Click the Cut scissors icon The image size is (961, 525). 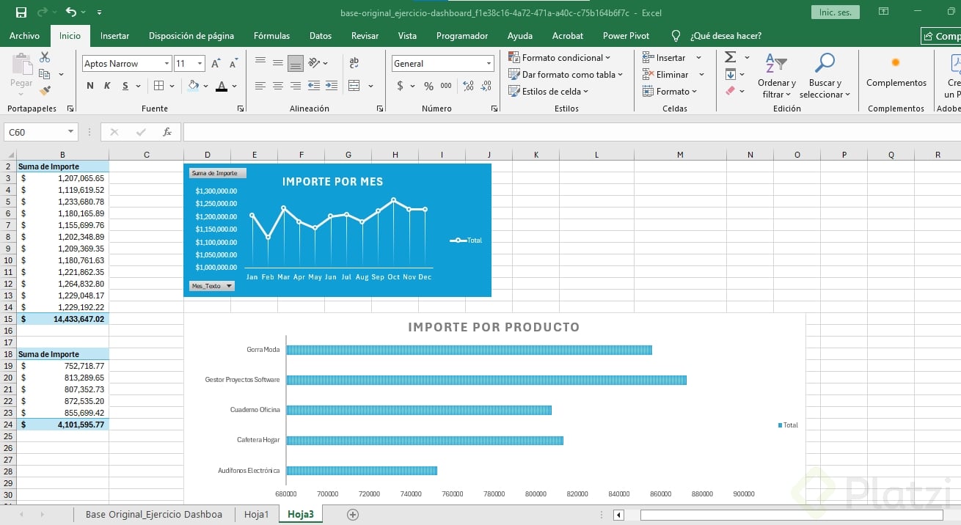coord(45,57)
